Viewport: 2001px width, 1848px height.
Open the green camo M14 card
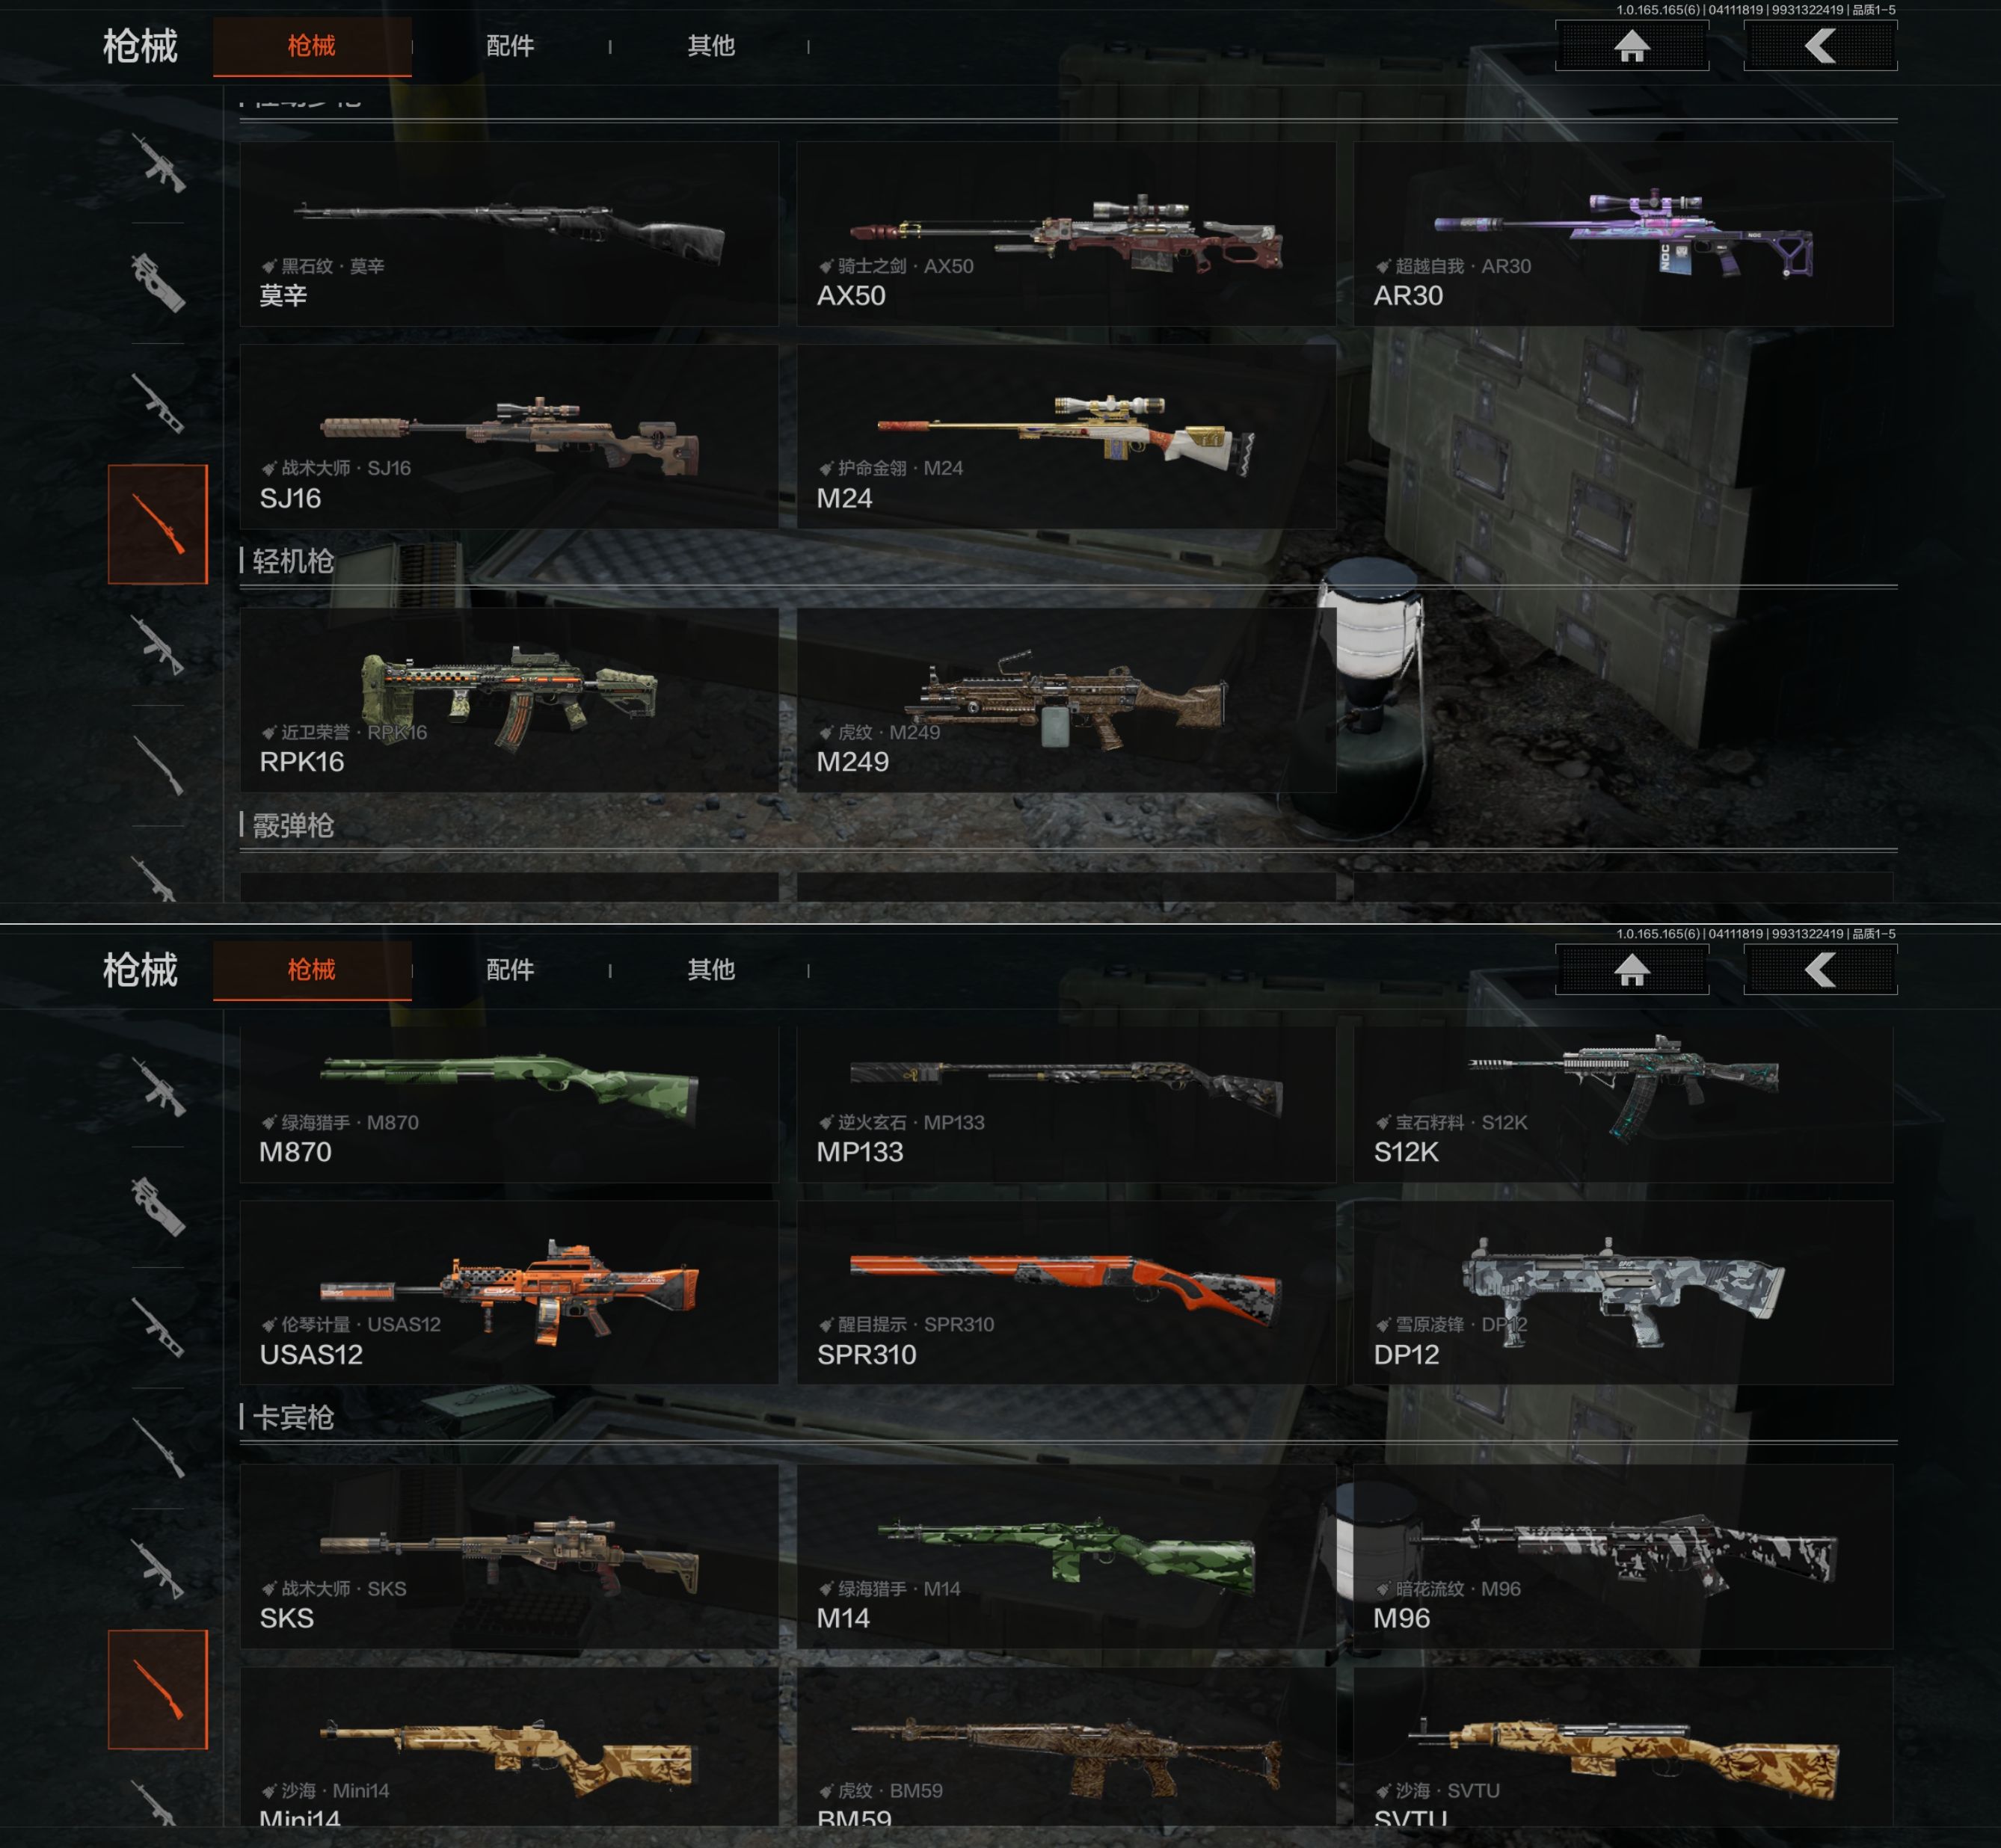pos(1066,1556)
